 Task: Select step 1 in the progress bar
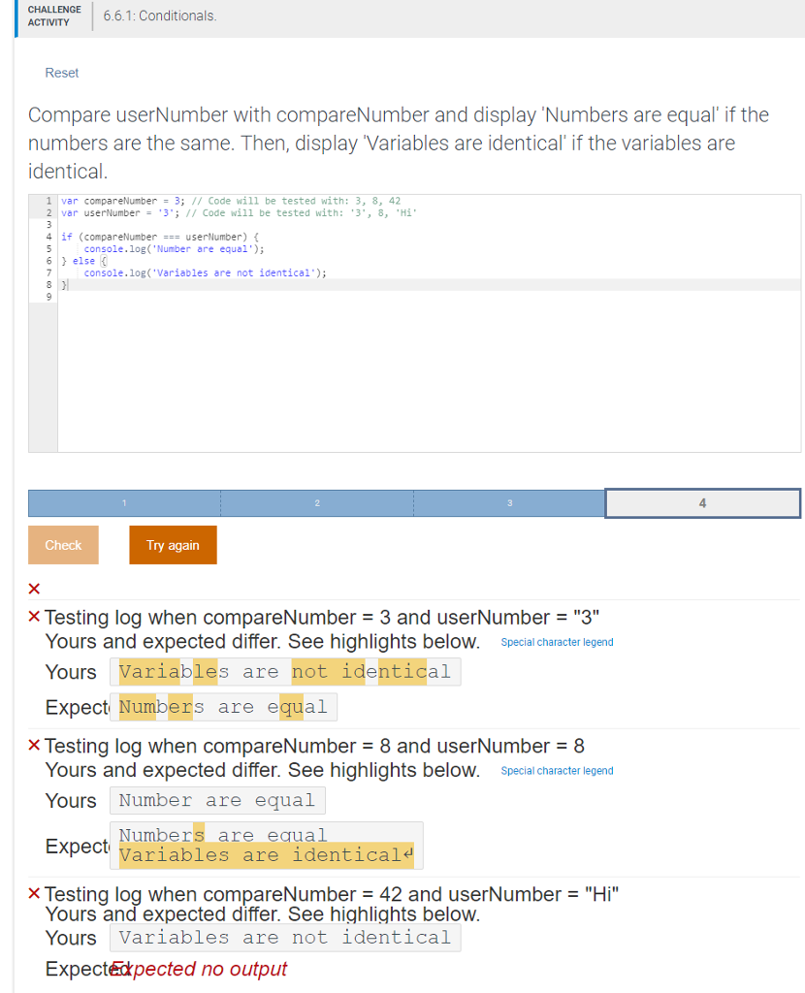124,502
